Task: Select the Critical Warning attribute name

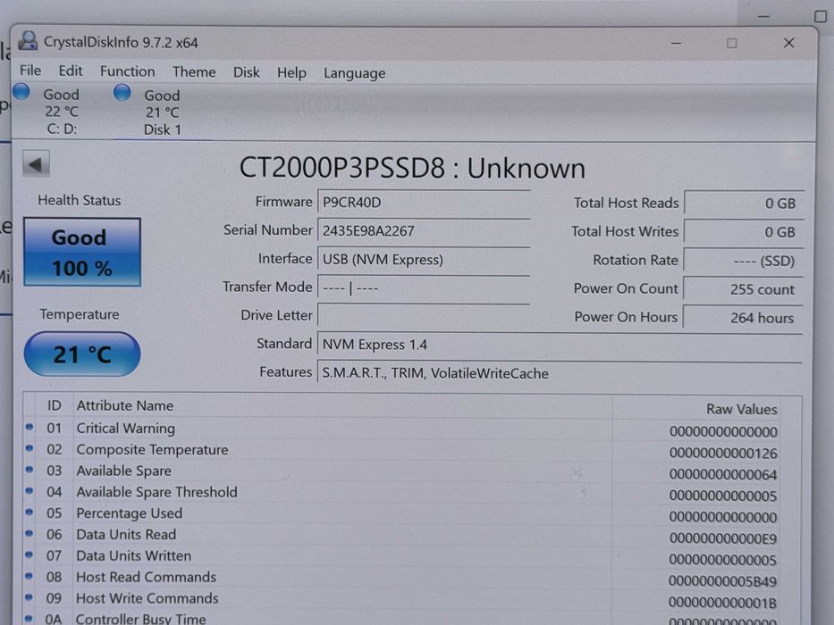Action: click(x=125, y=428)
